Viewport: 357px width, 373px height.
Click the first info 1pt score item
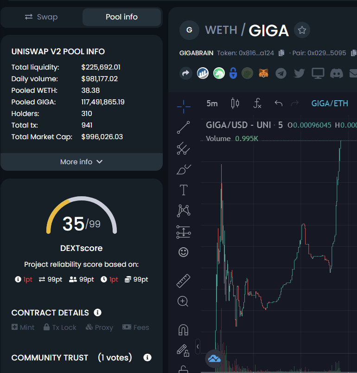tap(24, 279)
